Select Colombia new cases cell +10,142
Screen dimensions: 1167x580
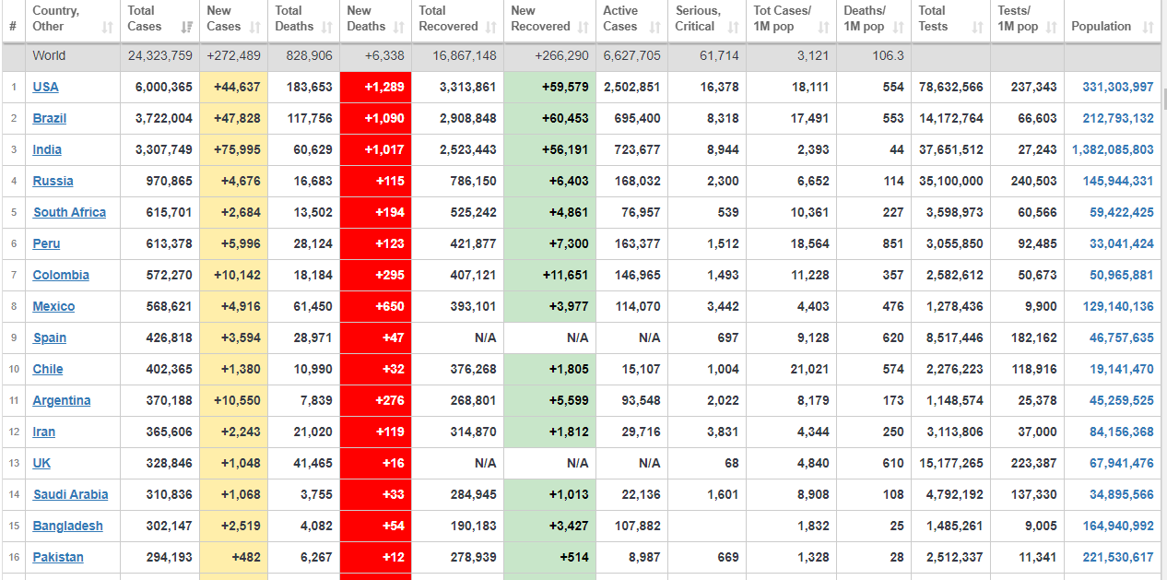[234, 275]
